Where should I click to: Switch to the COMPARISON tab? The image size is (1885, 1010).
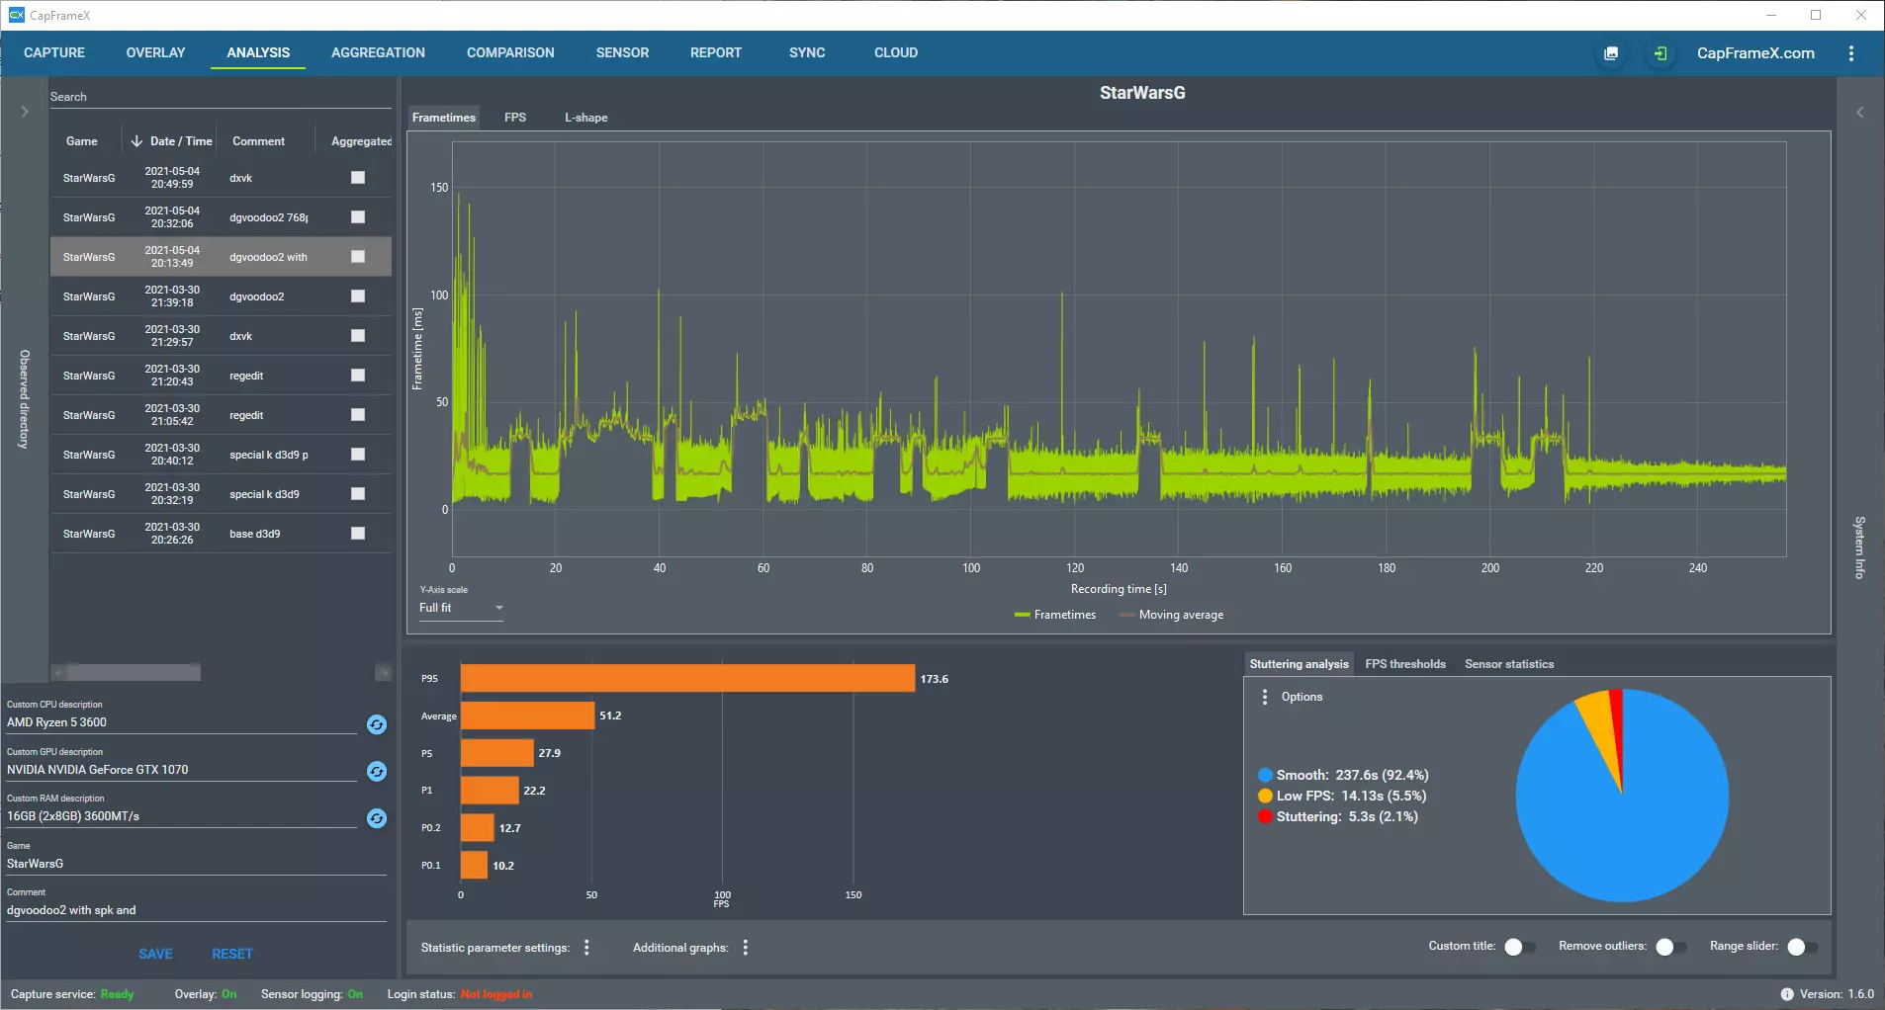coord(510,53)
